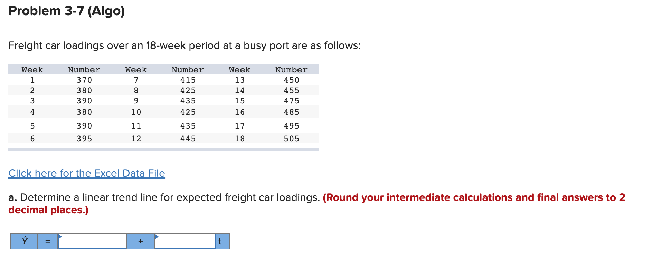Click the middle Week column header
This screenshot has width=671, height=275.
[136, 70]
